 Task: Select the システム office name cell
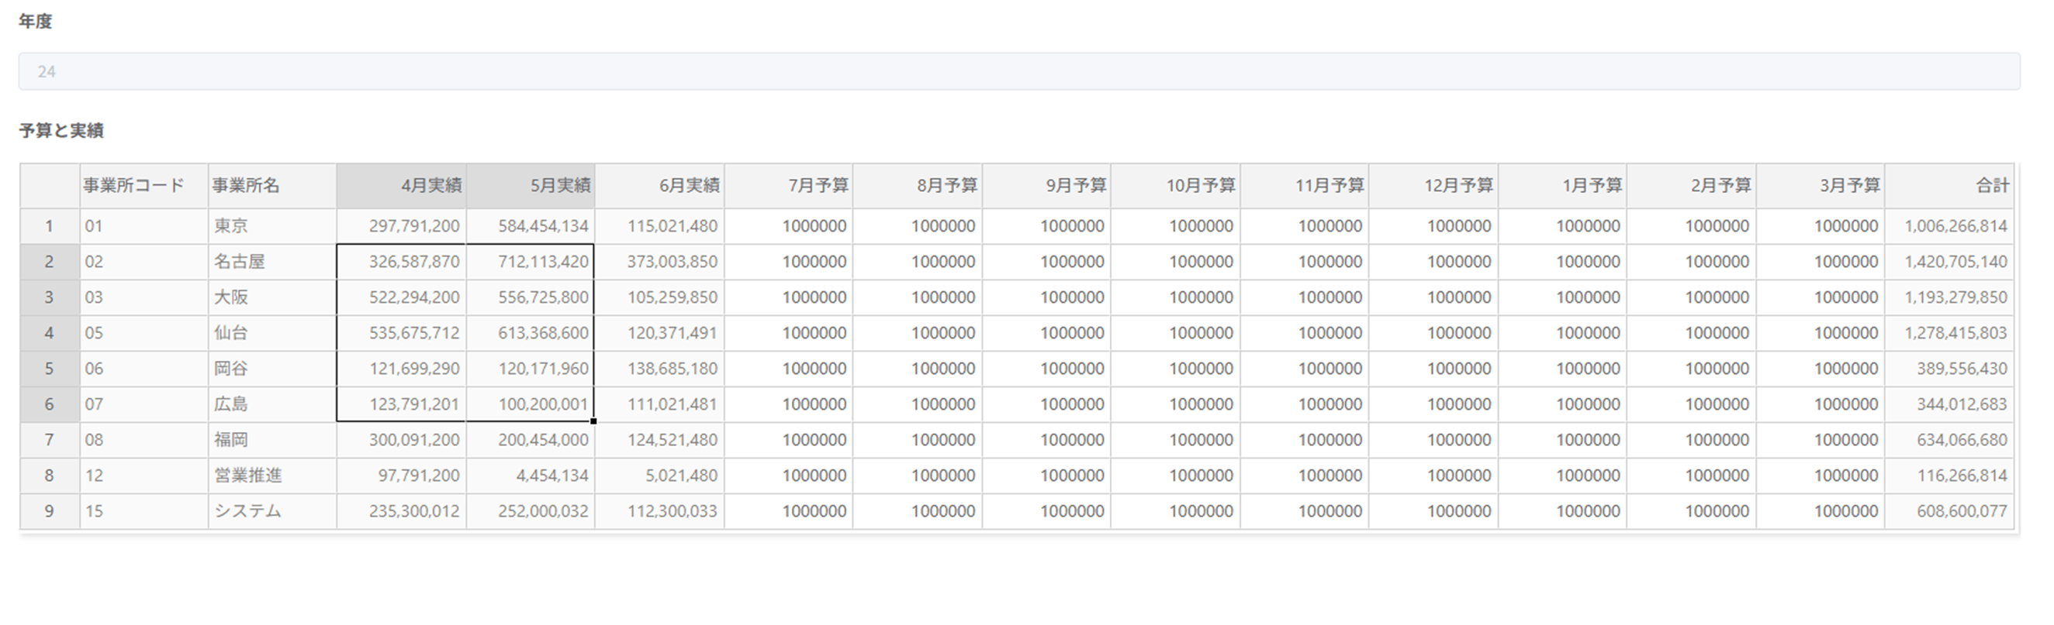pos(272,511)
